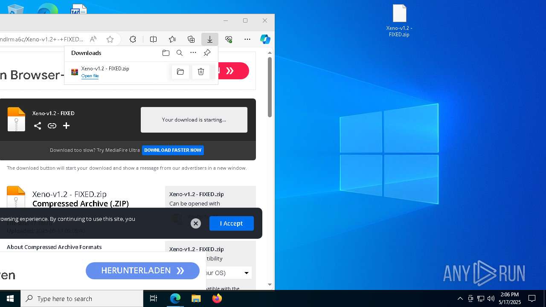Click the address bar URL
This screenshot has width=546, height=307.
[x=42, y=39]
